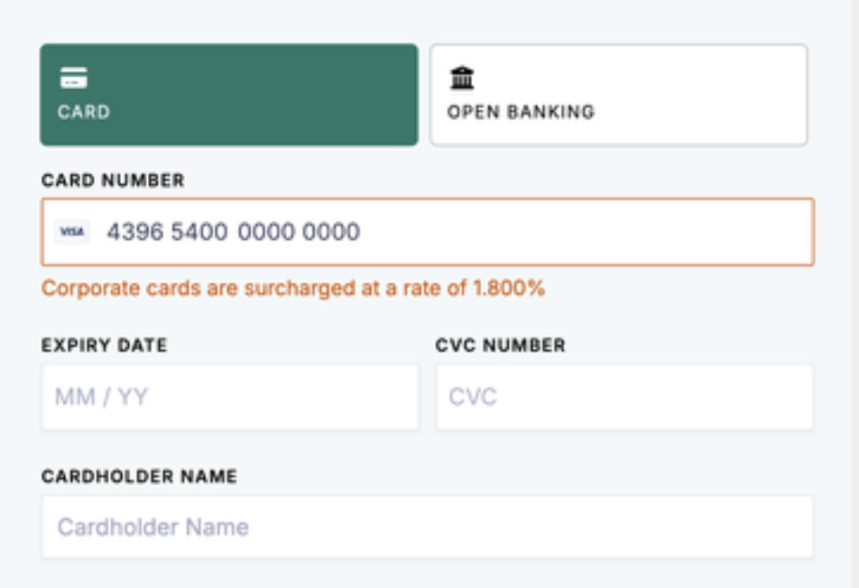Click the 1.800% rate in the warning
The image size is (859, 588).
509,289
